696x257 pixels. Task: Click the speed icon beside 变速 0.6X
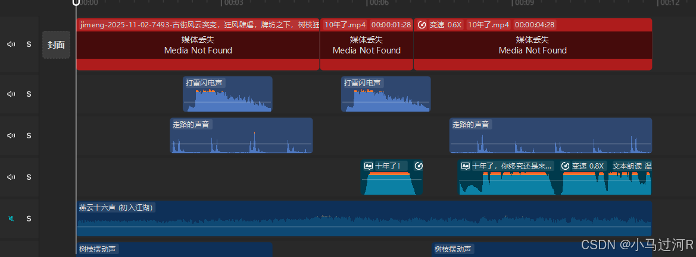click(x=422, y=25)
